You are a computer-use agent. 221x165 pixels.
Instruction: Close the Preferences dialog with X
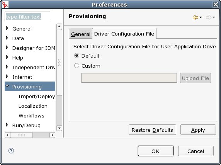(x=216, y=5)
